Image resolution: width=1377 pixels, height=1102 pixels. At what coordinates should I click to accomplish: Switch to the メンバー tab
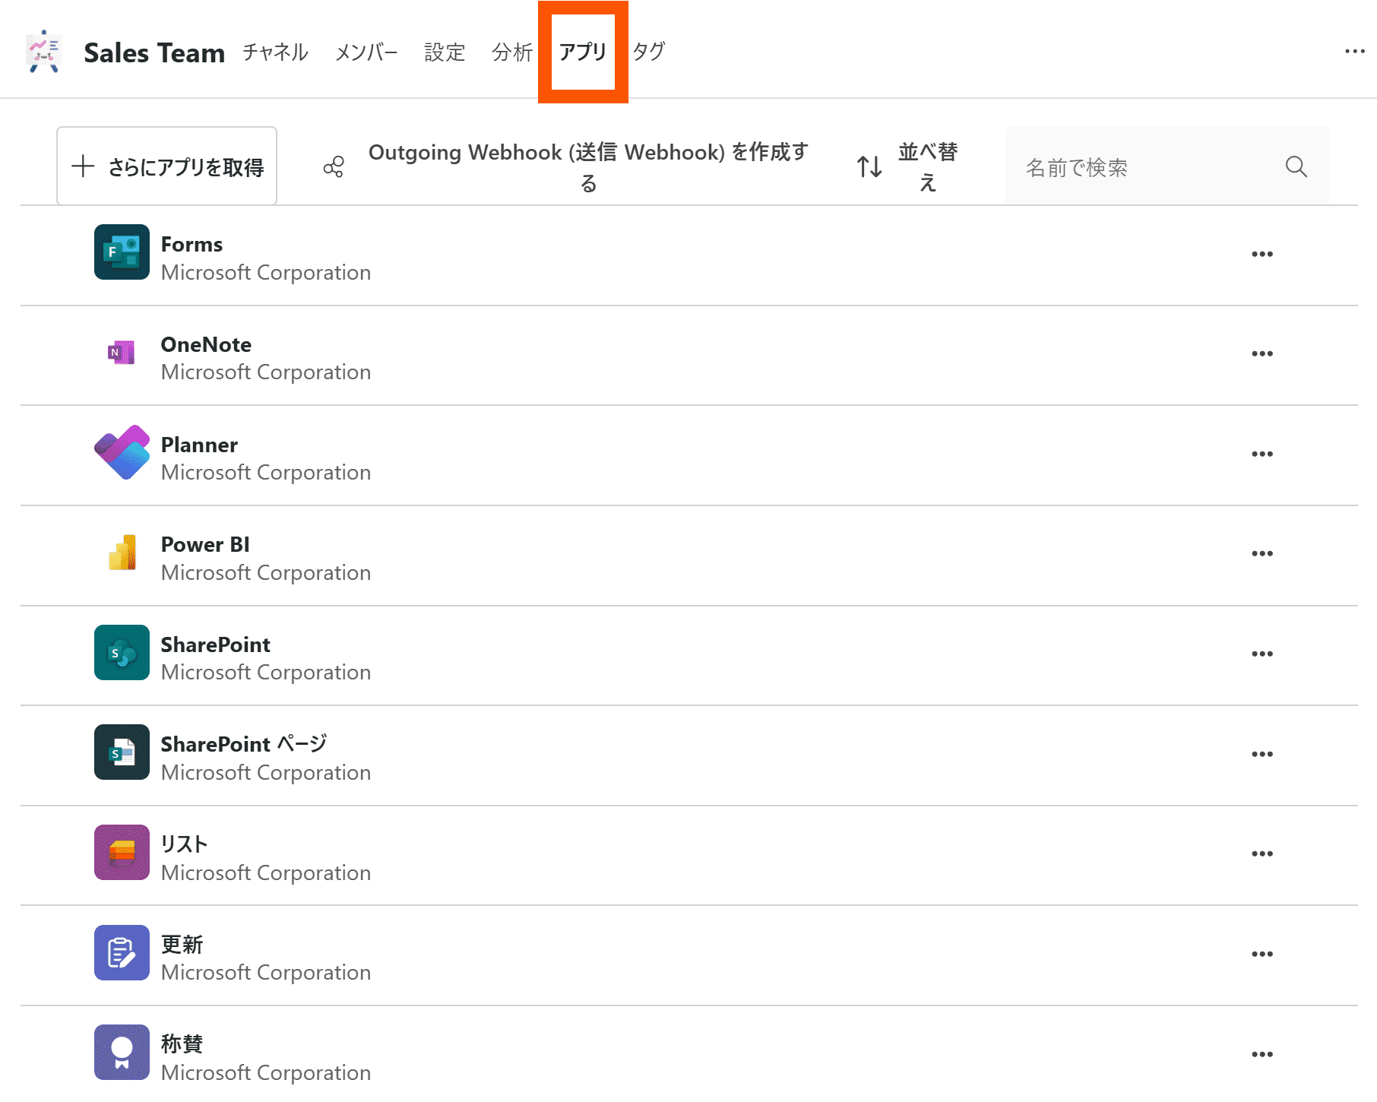(366, 52)
